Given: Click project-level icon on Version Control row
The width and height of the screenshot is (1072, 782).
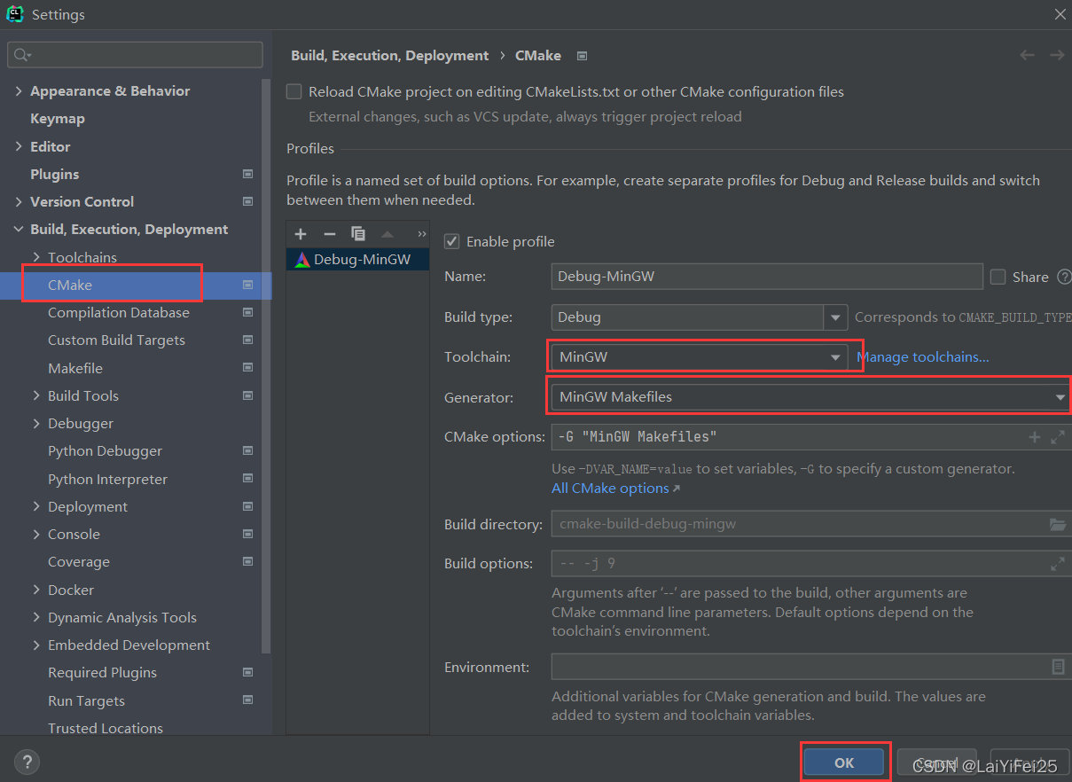Looking at the screenshot, I should [x=247, y=201].
